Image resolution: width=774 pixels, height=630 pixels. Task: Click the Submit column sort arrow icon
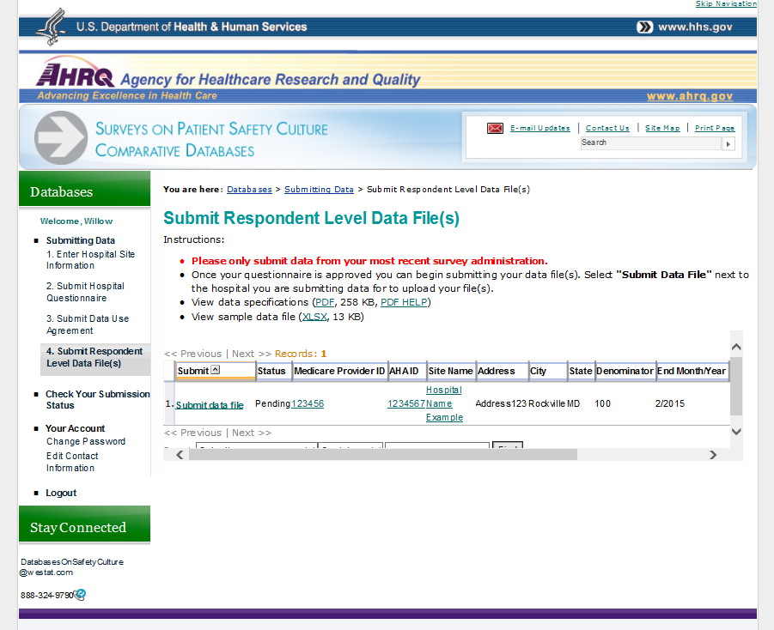click(x=216, y=370)
